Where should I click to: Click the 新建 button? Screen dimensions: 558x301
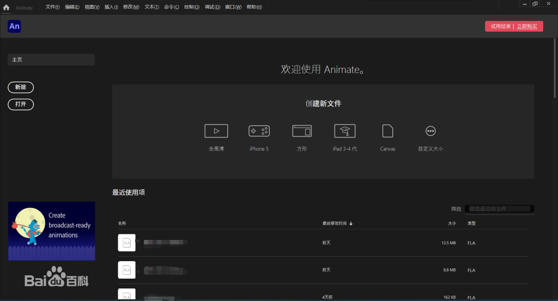coord(21,87)
